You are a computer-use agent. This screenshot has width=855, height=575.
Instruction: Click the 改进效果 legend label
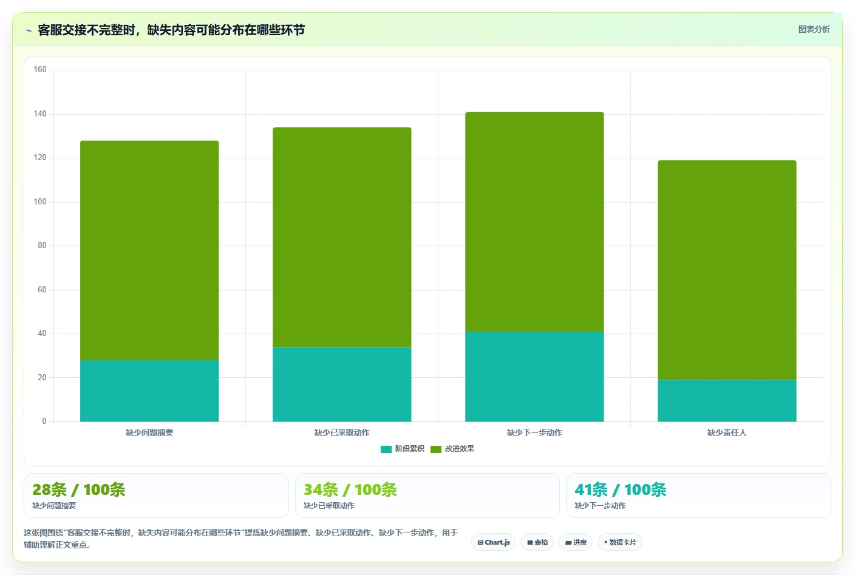point(460,449)
